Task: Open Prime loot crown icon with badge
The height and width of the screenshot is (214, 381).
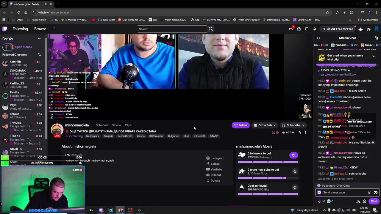Action: 291,29
